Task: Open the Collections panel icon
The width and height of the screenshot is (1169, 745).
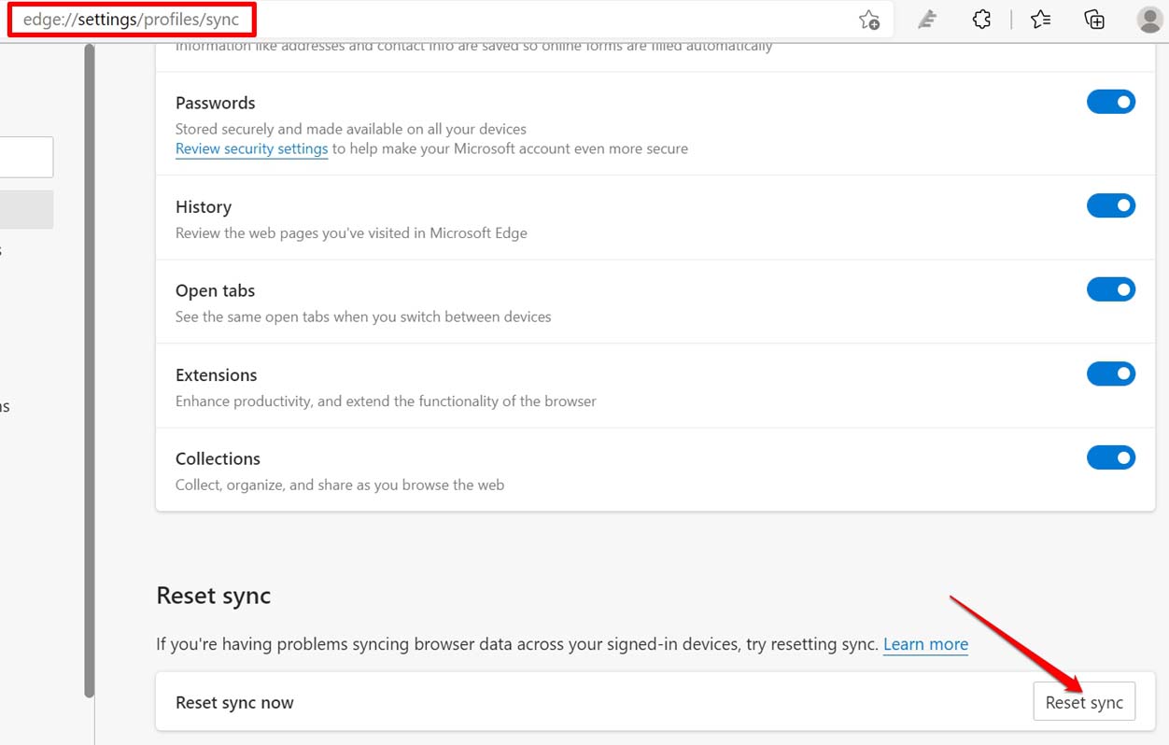Action: click(x=1093, y=19)
